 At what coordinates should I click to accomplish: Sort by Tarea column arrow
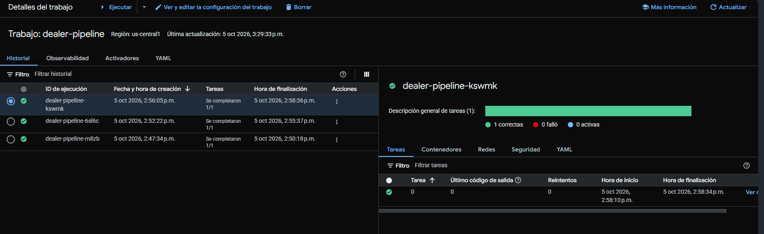click(x=432, y=180)
